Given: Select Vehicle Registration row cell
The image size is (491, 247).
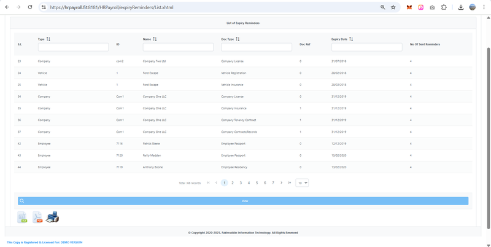Looking at the screenshot, I should pyautogui.click(x=234, y=73).
